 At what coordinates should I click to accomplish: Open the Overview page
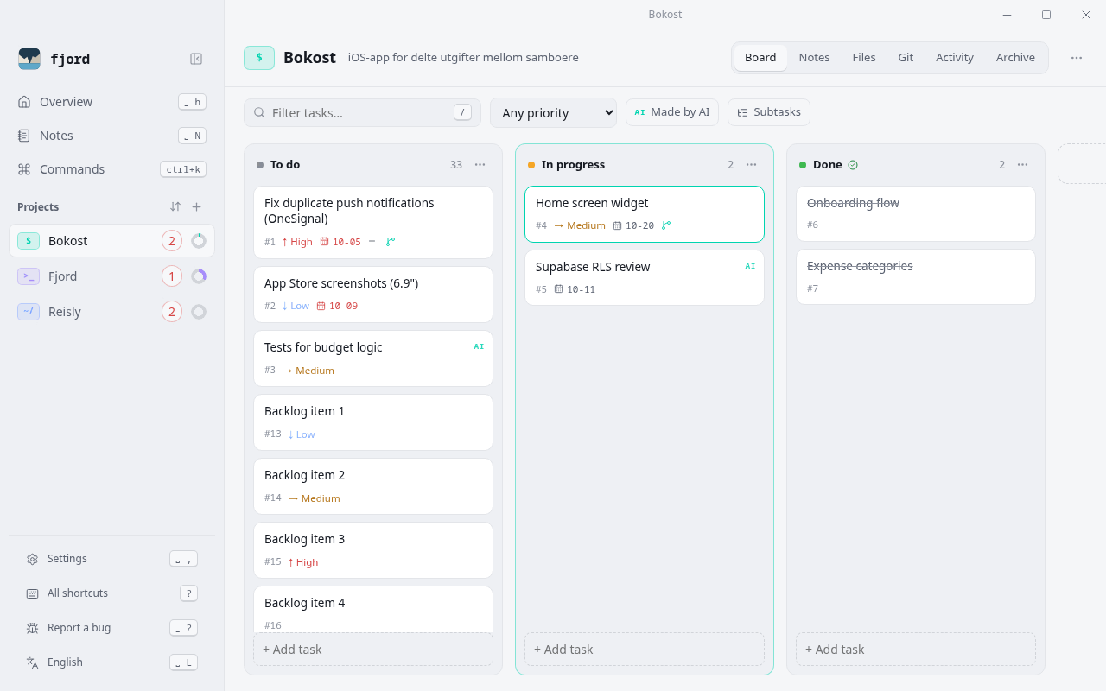111,102
